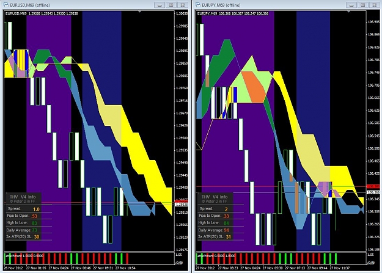The height and width of the screenshot is (273, 382).
Task: Click the EURUSD,M69 (offline) title text
Action: point(30,5)
